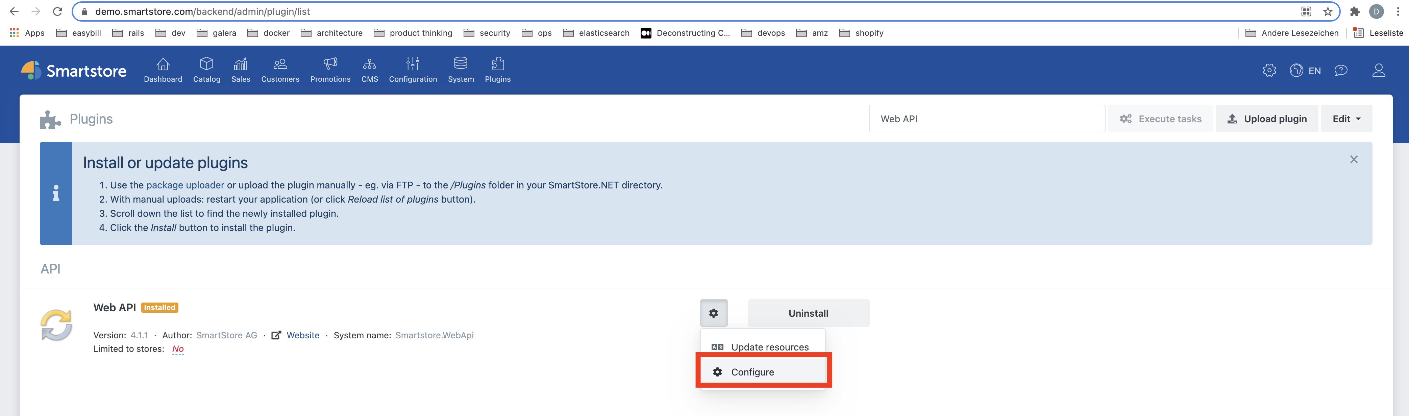Open the docker bookmarks folder
The image size is (1409, 416).
click(269, 33)
